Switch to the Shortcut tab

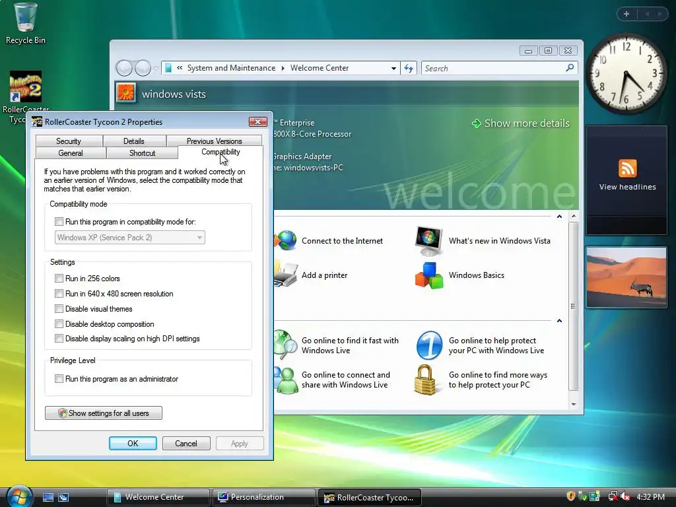point(143,153)
